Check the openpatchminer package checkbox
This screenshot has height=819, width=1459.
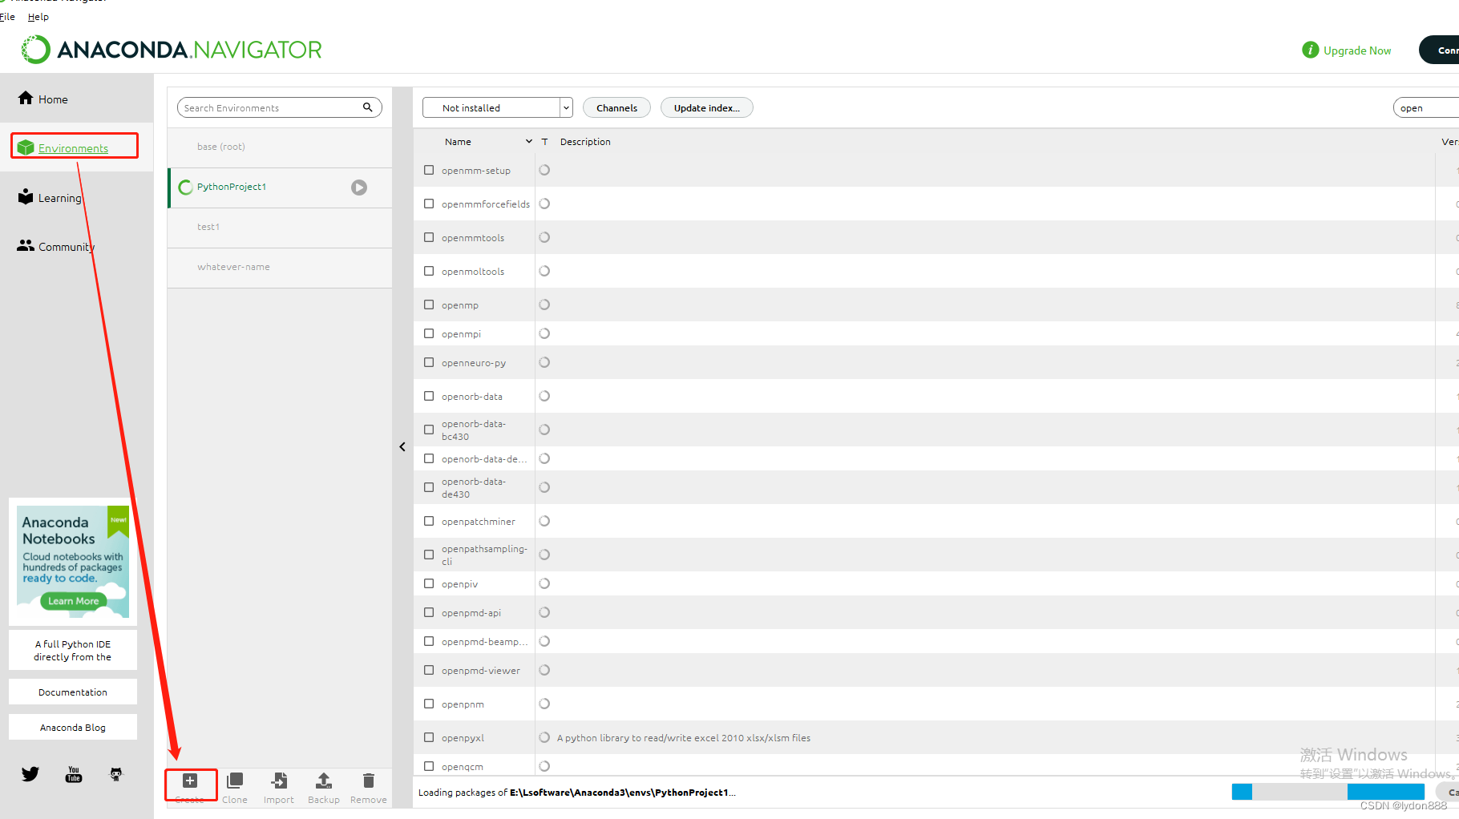pos(429,521)
